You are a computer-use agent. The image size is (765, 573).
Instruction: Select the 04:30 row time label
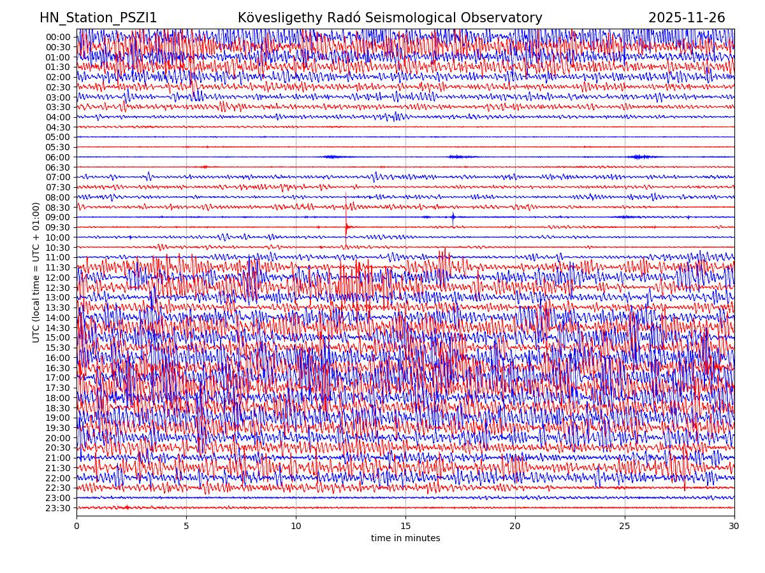pos(57,127)
